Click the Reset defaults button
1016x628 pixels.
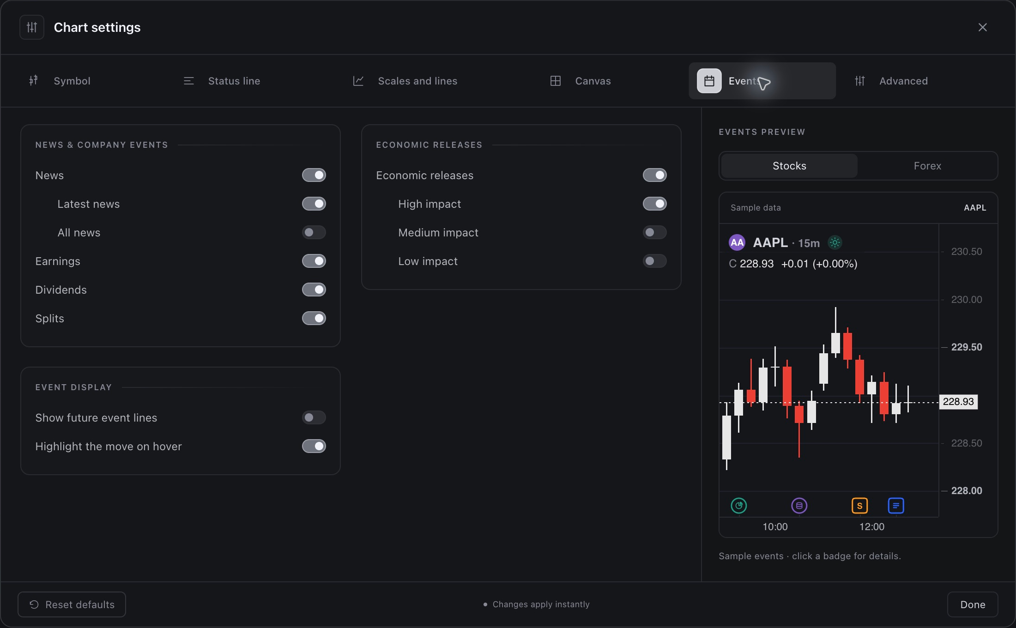[x=72, y=604]
